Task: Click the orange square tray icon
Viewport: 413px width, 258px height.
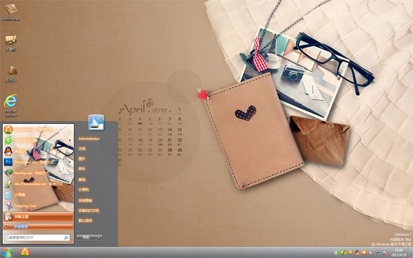Action: pyautogui.click(x=364, y=252)
